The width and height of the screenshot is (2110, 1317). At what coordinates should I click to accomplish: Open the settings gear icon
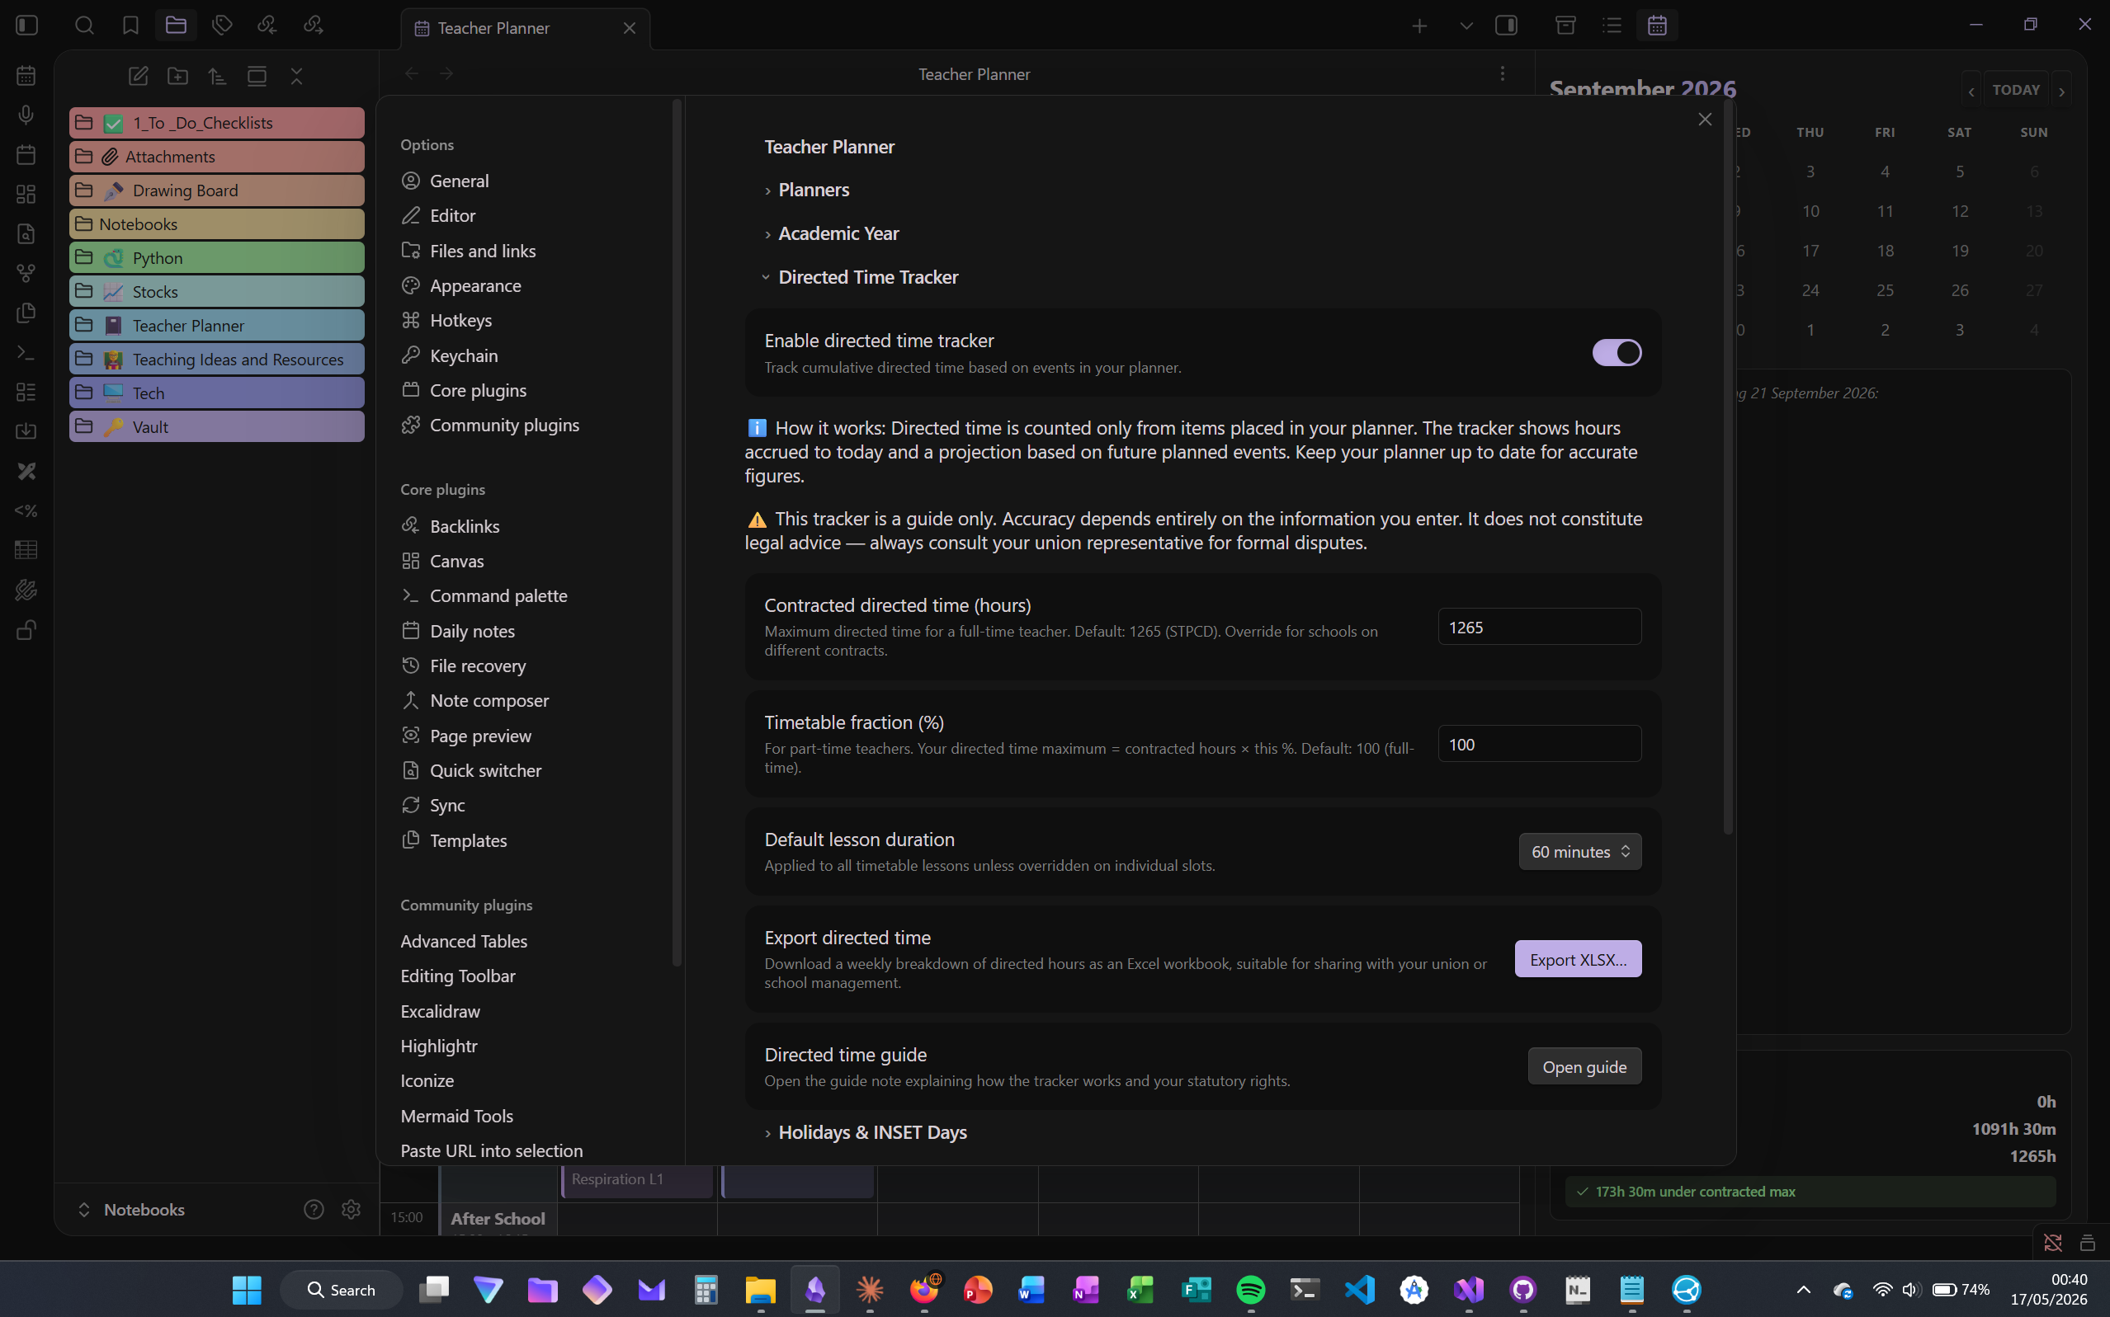[352, 1209]
